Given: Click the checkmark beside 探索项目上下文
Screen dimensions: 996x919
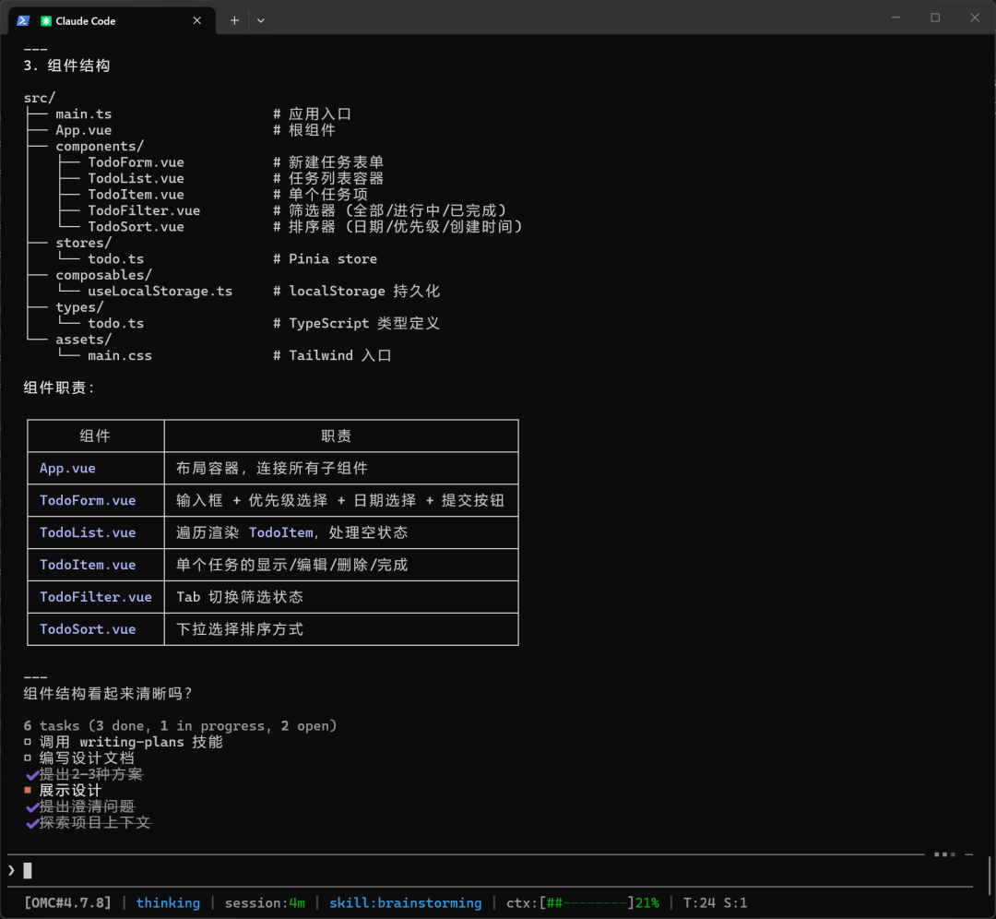Looking at the screenshot, I should pos(31,823).
